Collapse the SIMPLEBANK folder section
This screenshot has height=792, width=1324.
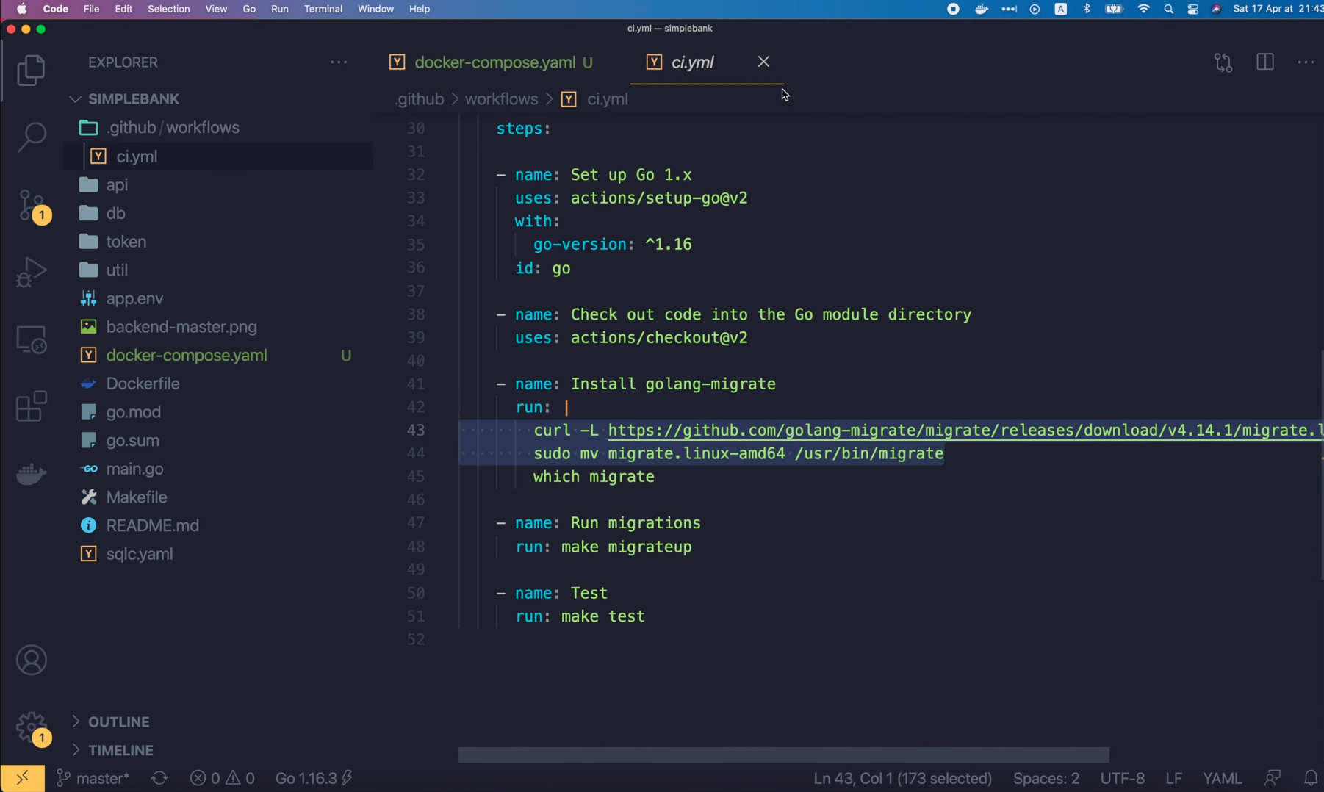pos(133,98)
